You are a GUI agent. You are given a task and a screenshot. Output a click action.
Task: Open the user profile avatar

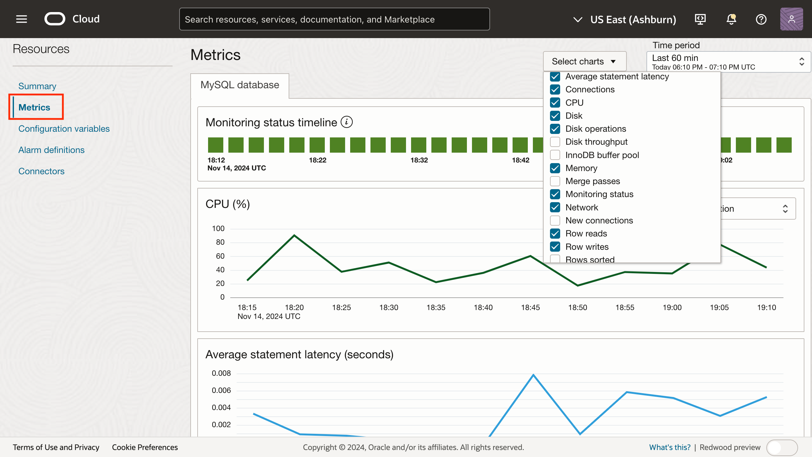[792, 19]
